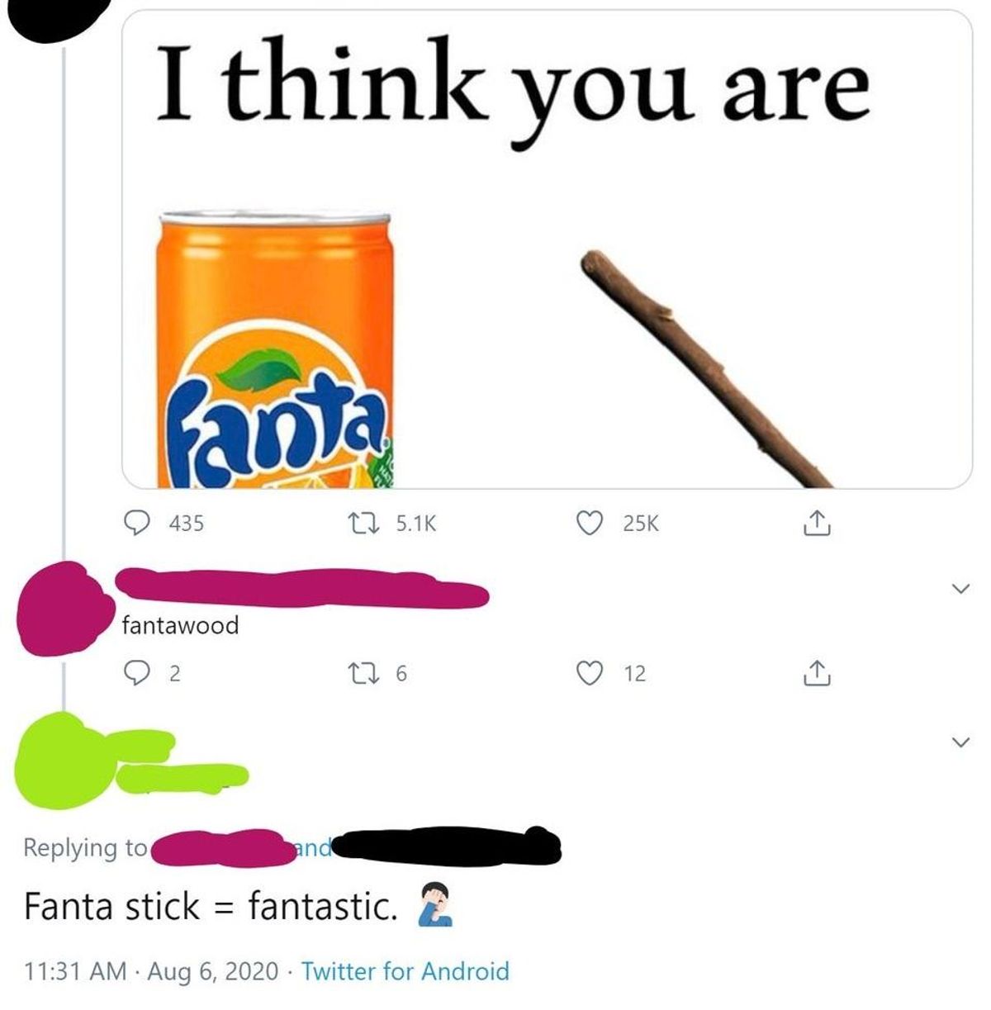
Task: Retweet the fantawood tweet
Action: pyautogui.click(x=380, y=674)
